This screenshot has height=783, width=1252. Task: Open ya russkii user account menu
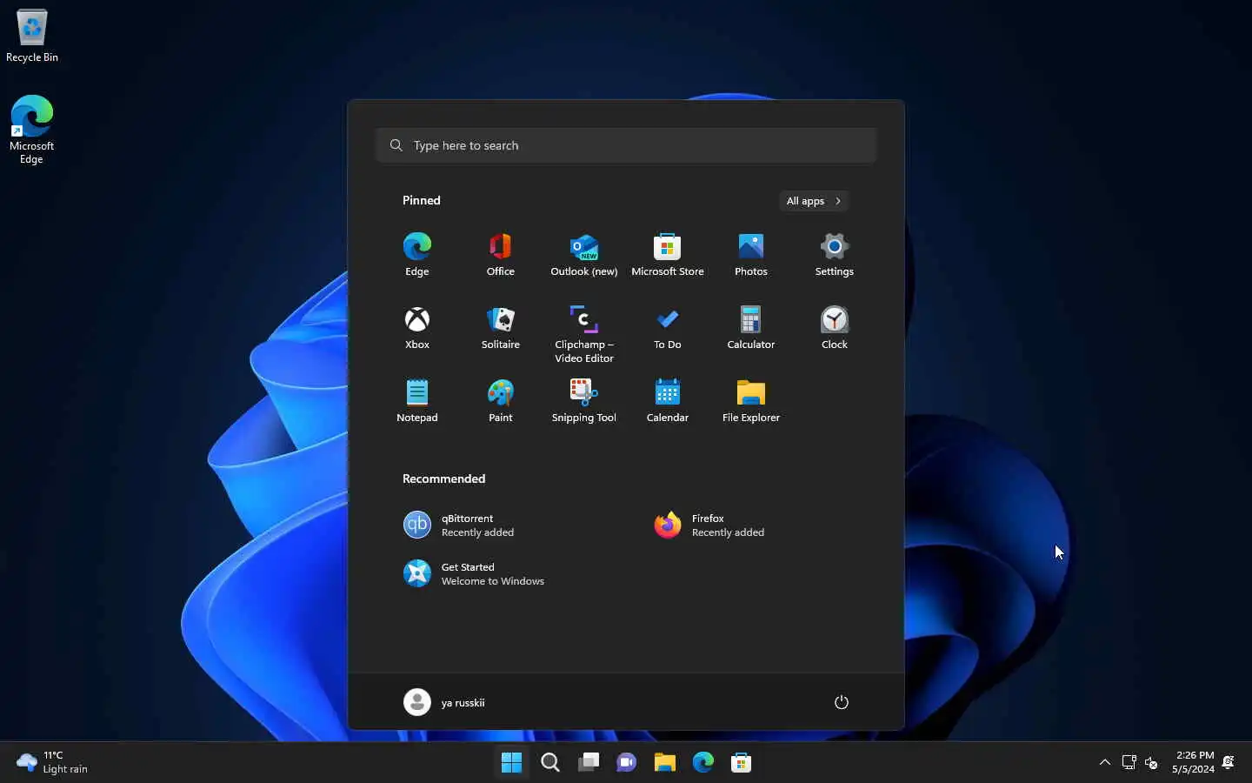(x=444, y=702)
